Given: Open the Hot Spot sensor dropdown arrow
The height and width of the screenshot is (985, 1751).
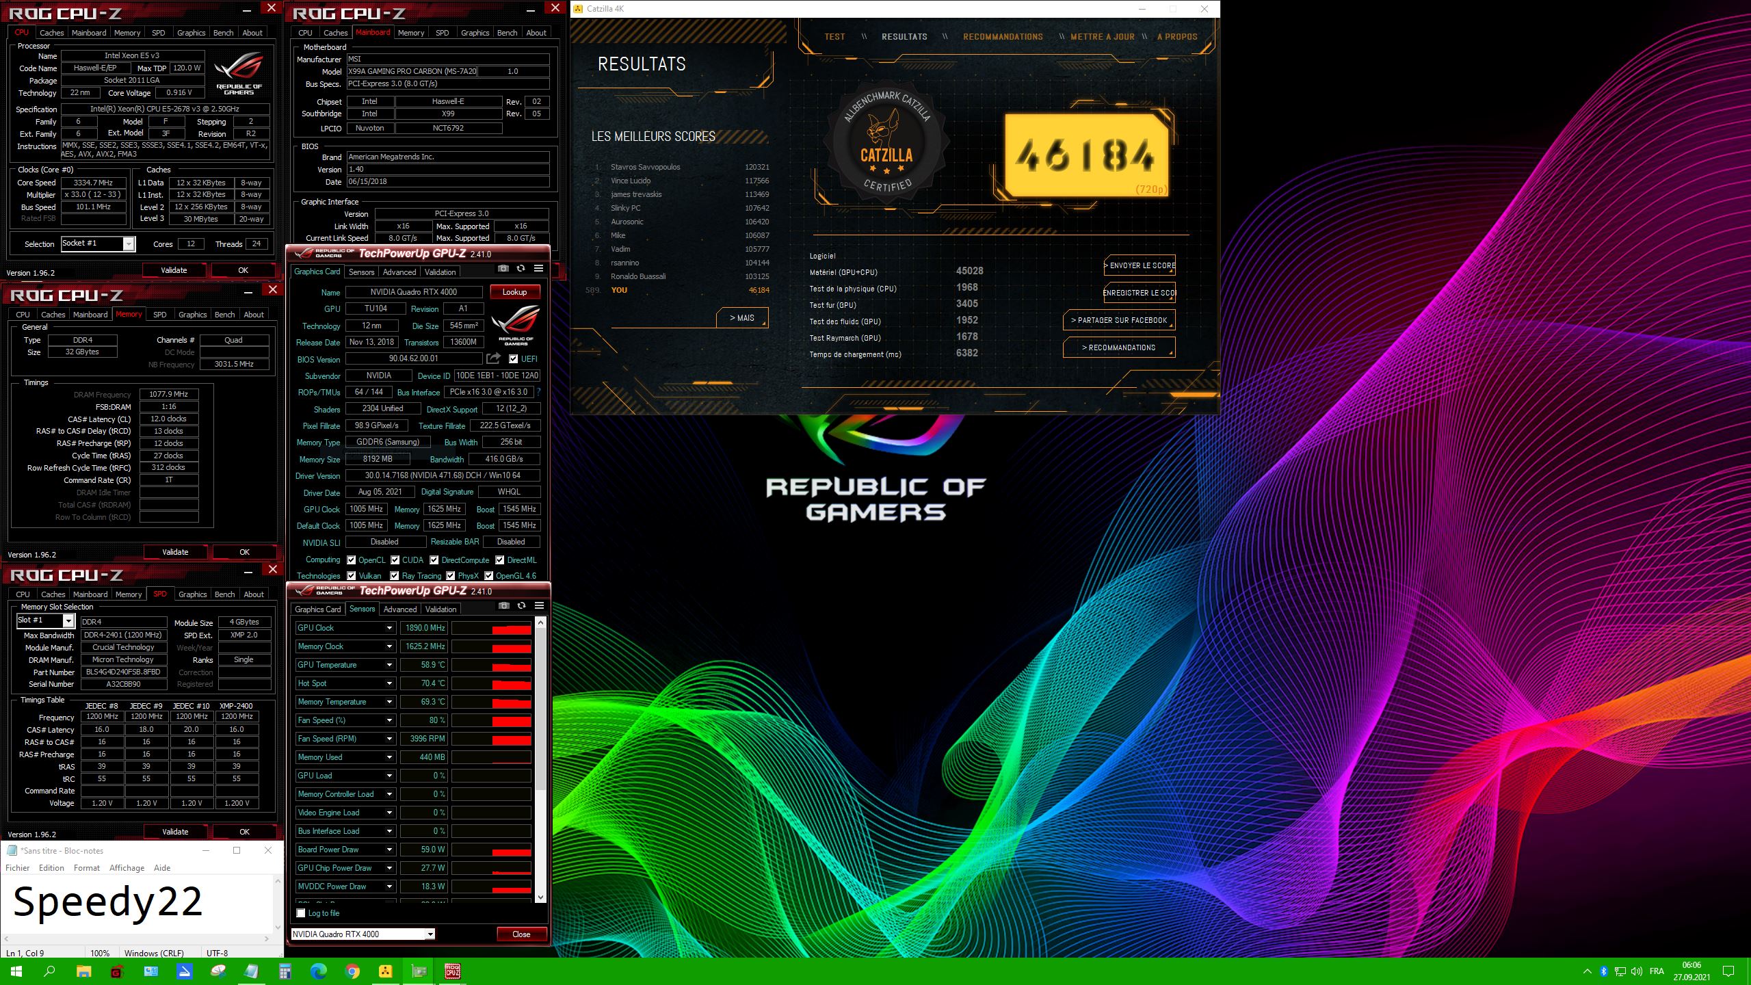Looking at the screenshot, I should point(389,683).
